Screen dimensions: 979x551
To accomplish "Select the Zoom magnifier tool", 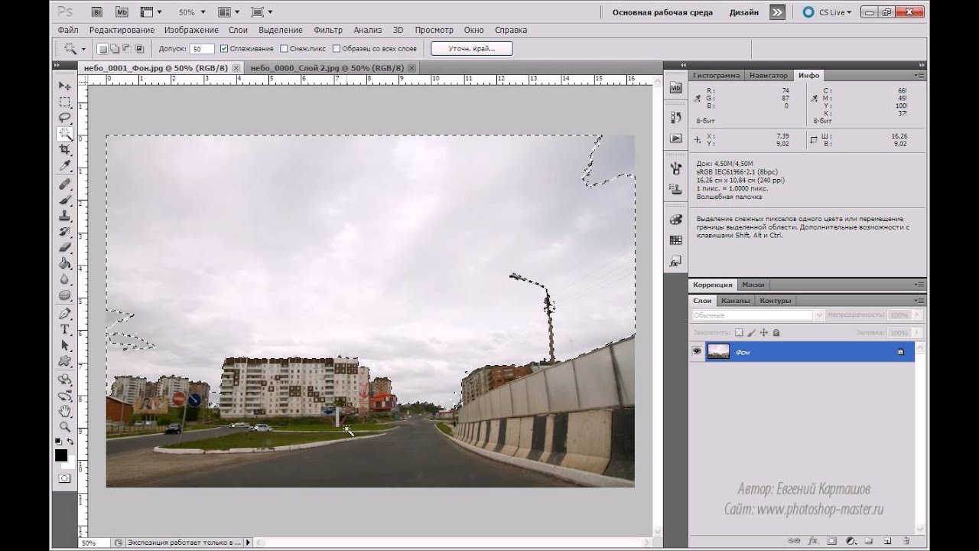I will pos(65,426).
